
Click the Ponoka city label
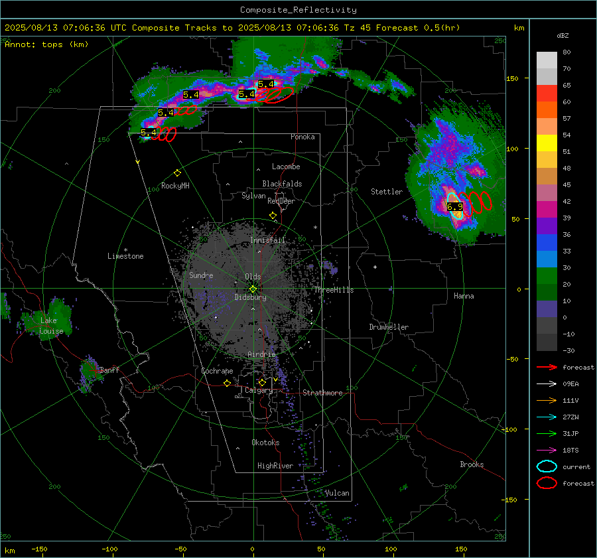302,137
